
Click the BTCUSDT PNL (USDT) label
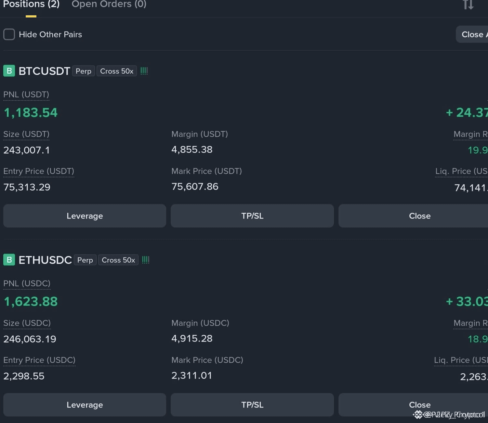[x=26, y=94]
